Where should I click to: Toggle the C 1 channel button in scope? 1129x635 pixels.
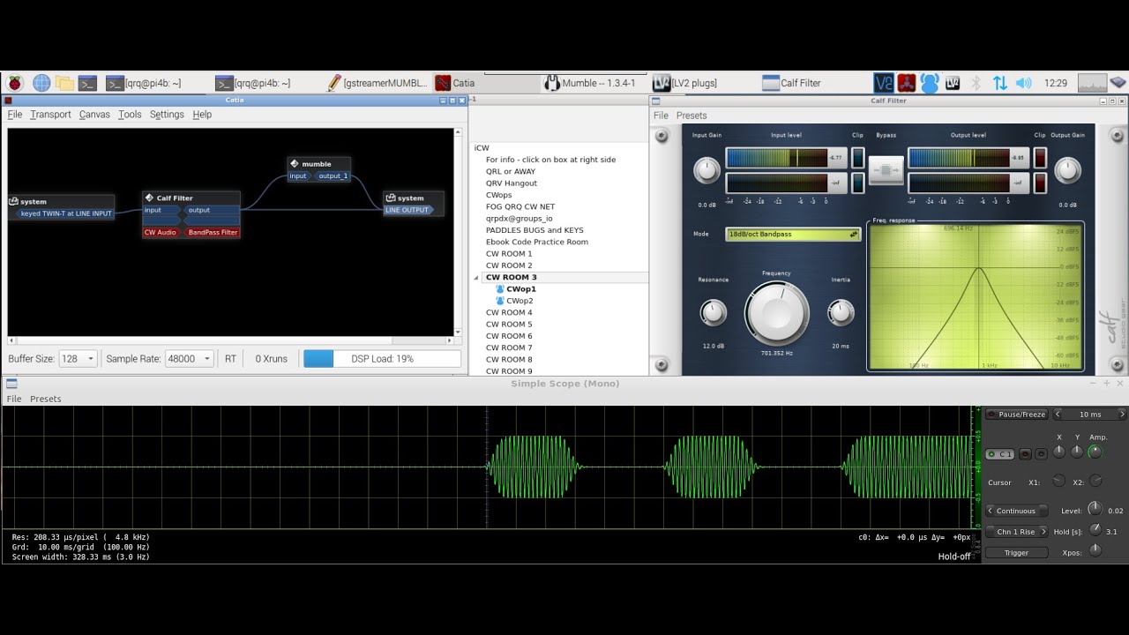tap(999, 454)
